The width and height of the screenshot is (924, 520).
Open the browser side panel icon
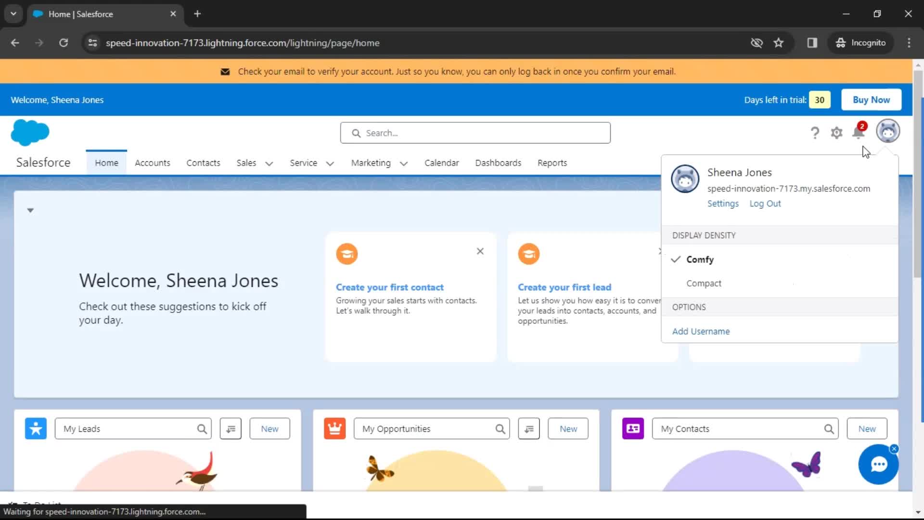(812, 43)
